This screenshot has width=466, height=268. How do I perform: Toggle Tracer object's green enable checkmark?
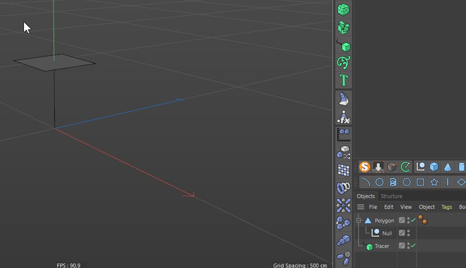coord(413,246)
